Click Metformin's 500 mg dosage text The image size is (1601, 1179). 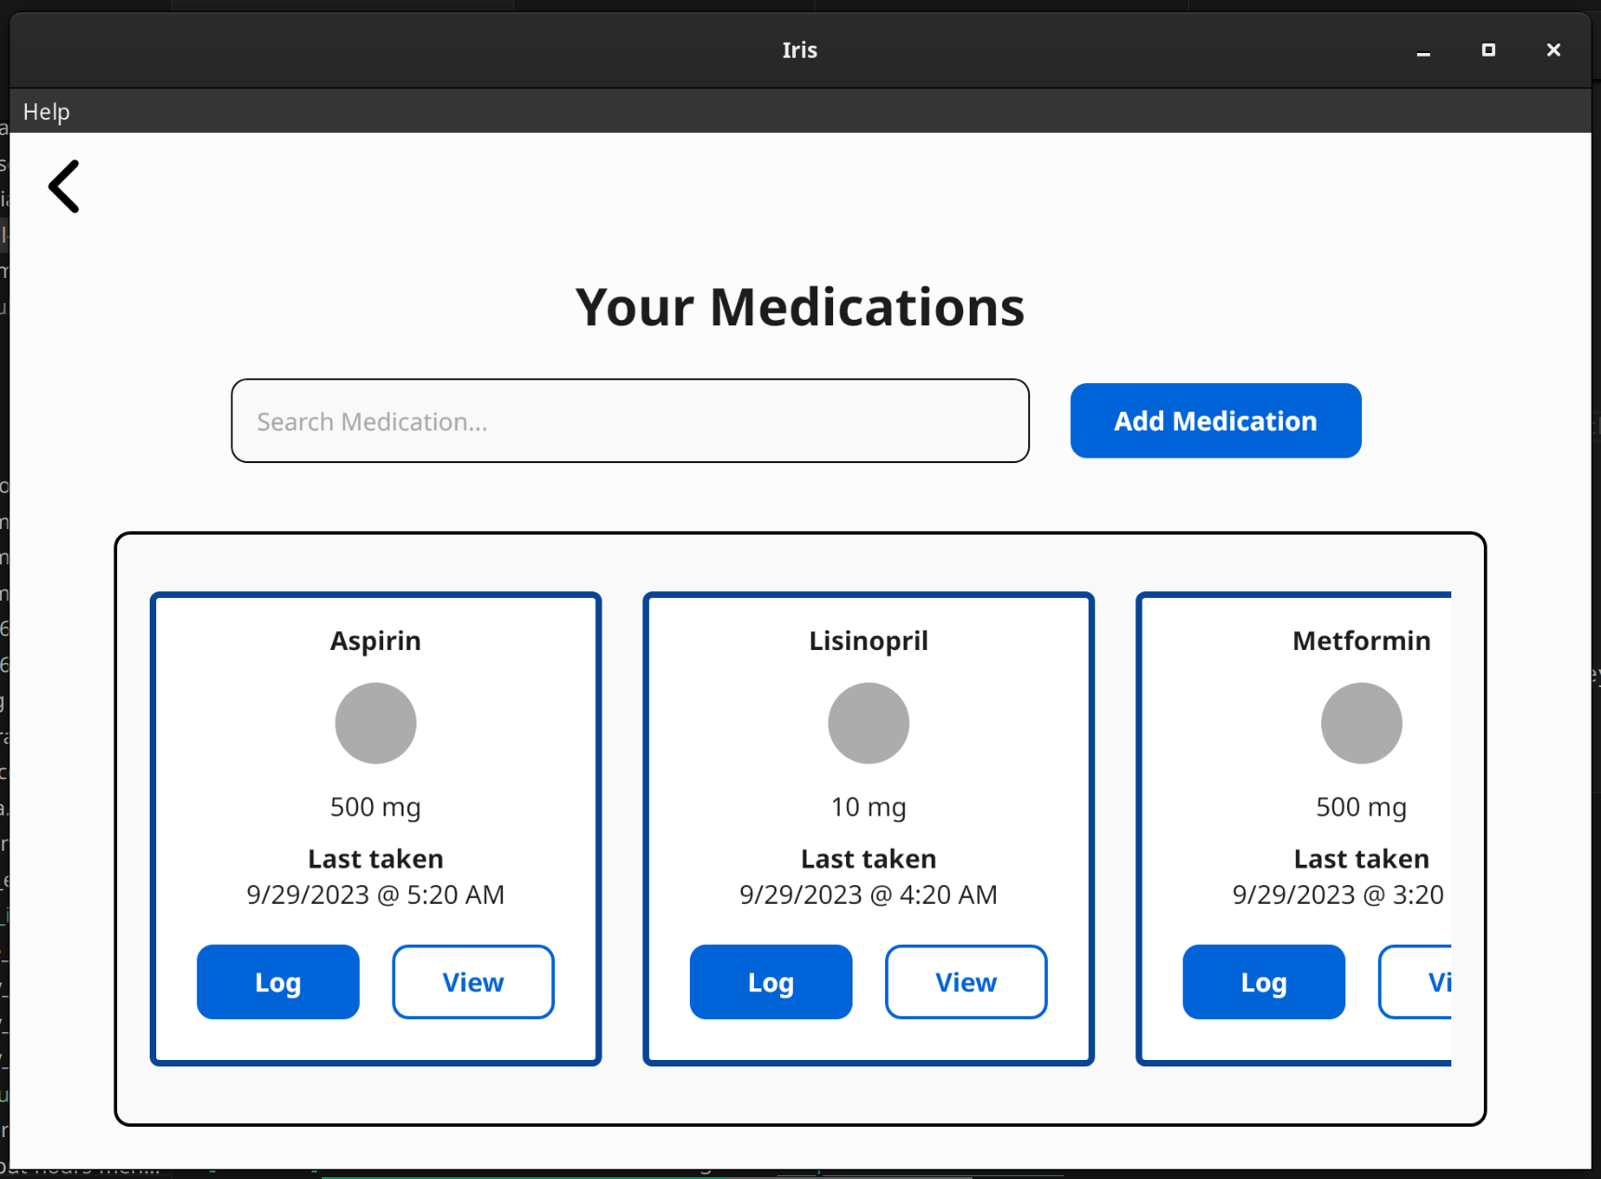pos(1361,807)
